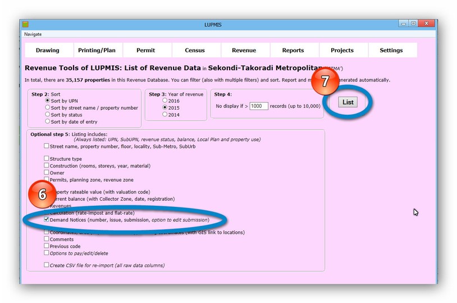Enable the Previous code checkbox

[47, 246]
